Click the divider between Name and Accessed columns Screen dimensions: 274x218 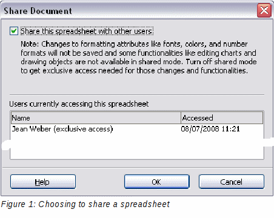pyautogui.click(x=181, y=117)
